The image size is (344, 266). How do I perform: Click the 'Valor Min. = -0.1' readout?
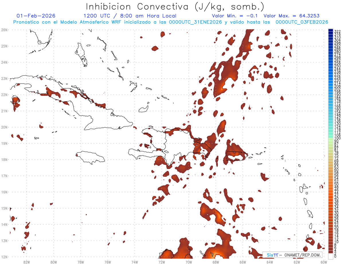click(235, 16)
